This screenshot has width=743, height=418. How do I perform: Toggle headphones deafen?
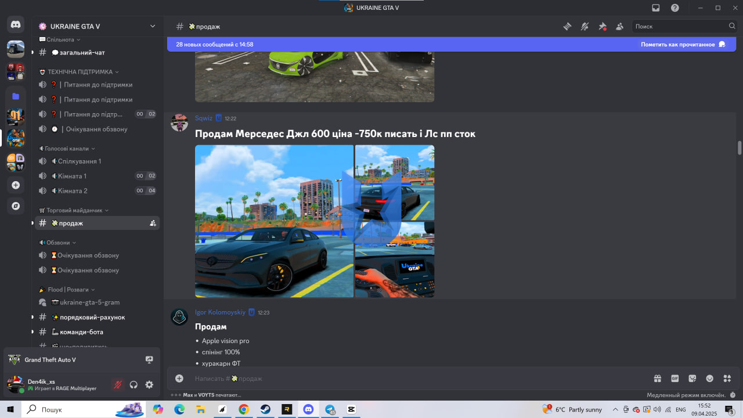pos(134,384)
